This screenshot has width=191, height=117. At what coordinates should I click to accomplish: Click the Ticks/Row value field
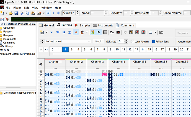127,13
